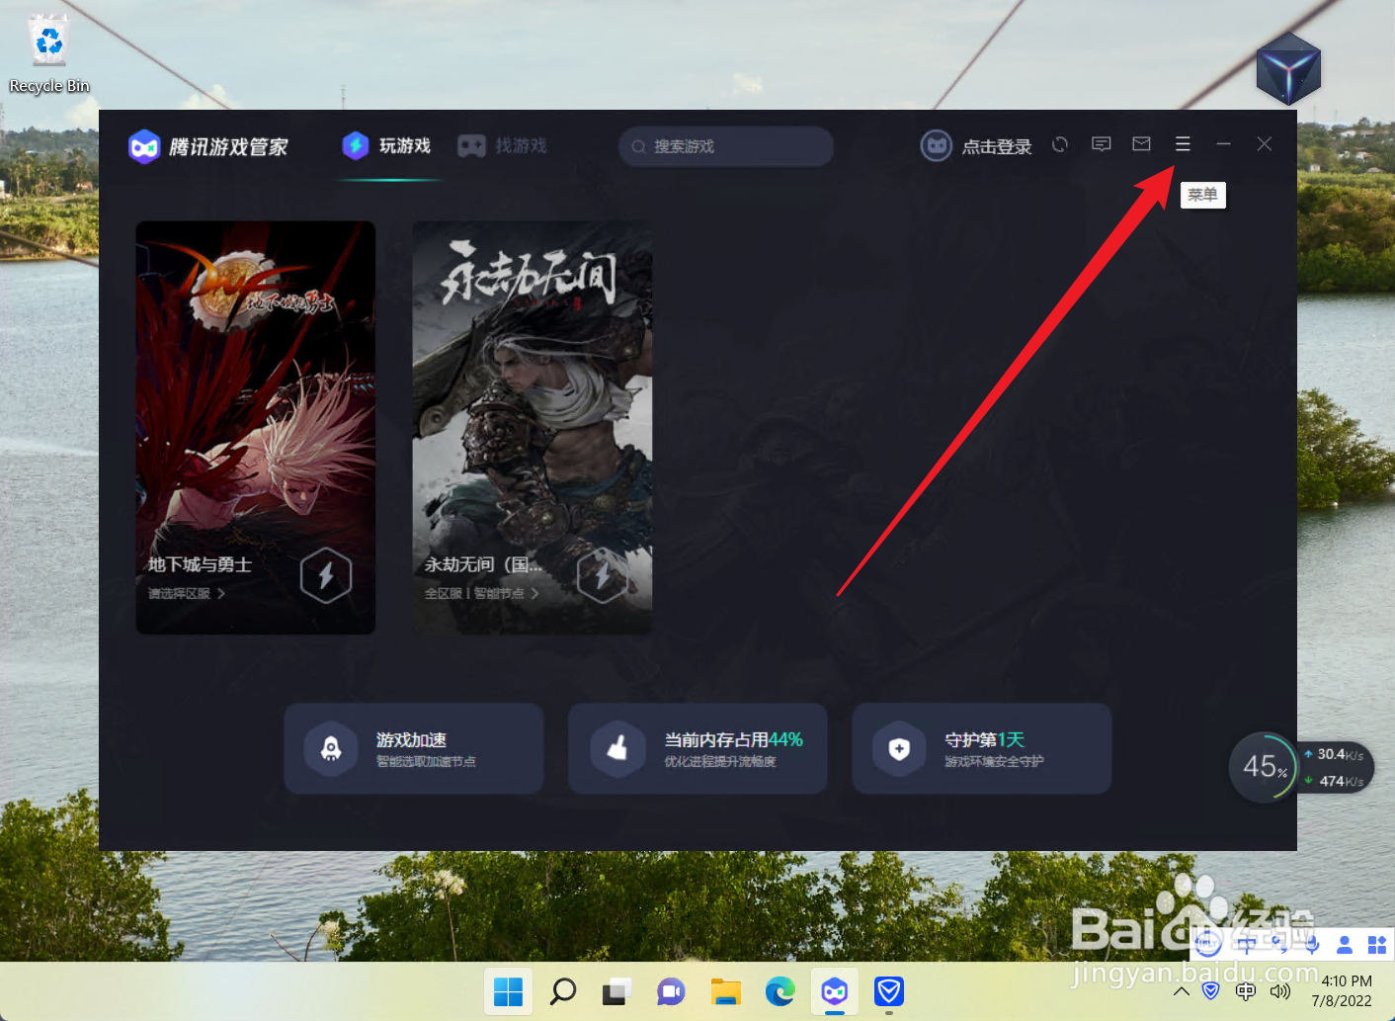This screenshot has width=1395, height=1021.
Task: Click the user icon in IME toolbar
Action: (x=1344, y=945)
